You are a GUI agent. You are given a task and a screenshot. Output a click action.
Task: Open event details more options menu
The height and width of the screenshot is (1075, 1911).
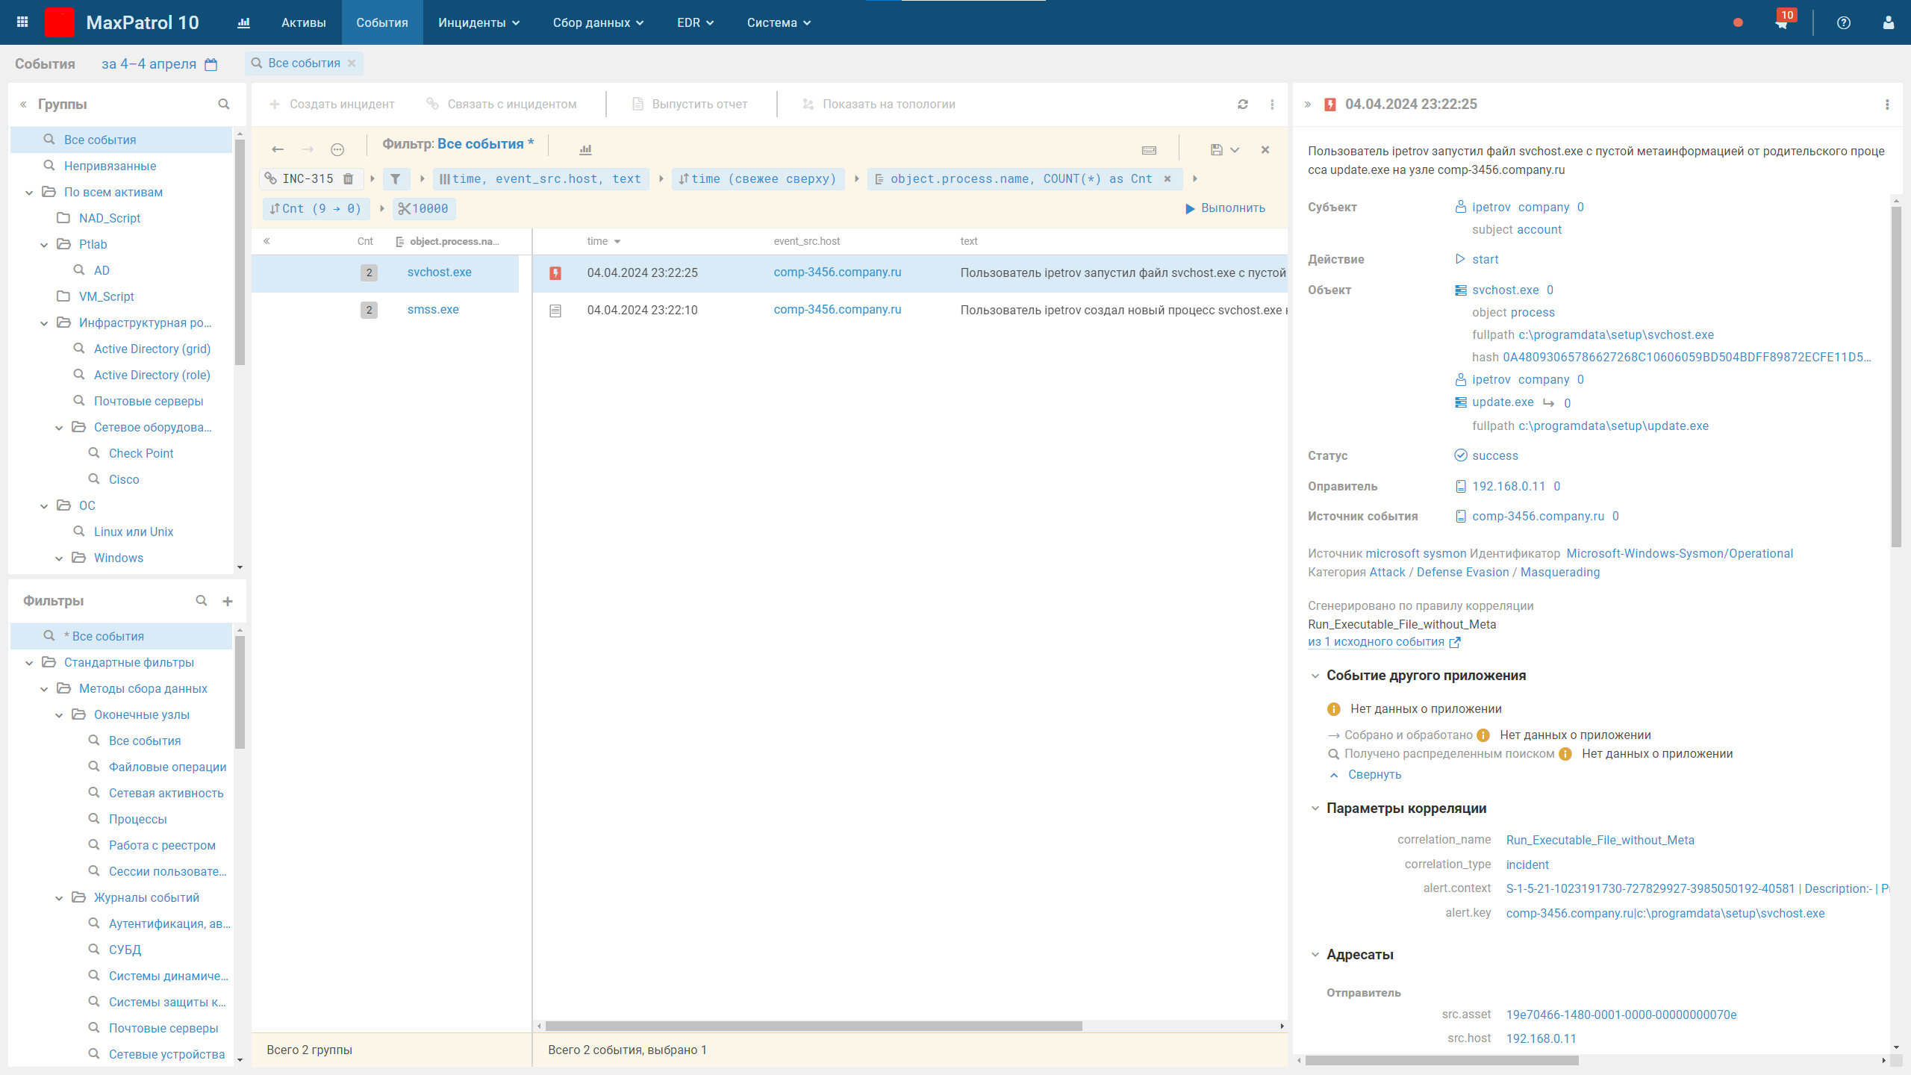point(1887,105)
